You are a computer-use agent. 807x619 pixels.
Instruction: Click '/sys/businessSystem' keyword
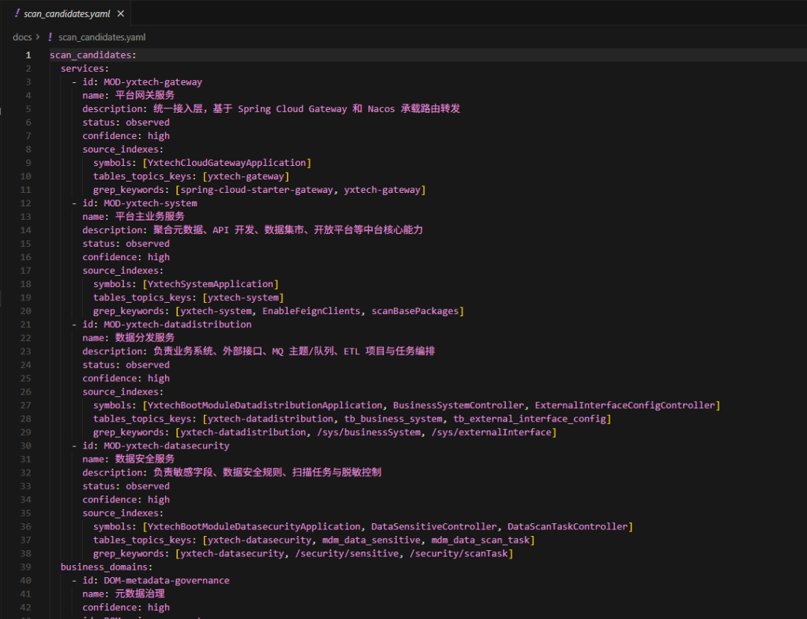368,433
